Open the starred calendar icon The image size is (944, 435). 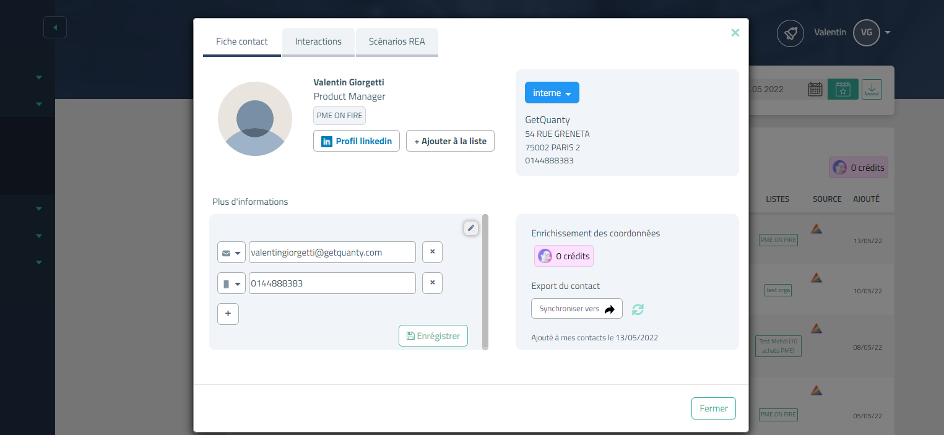[x=843, y=89]
